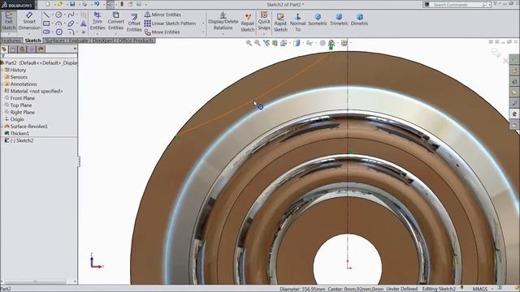The image size is (520, 292).
Task: Open Linear Sketch Pattern dropdown arrow
Action: (x=203, y=24)
